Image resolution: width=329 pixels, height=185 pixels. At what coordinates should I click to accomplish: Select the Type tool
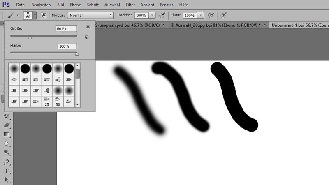[7, 171]
